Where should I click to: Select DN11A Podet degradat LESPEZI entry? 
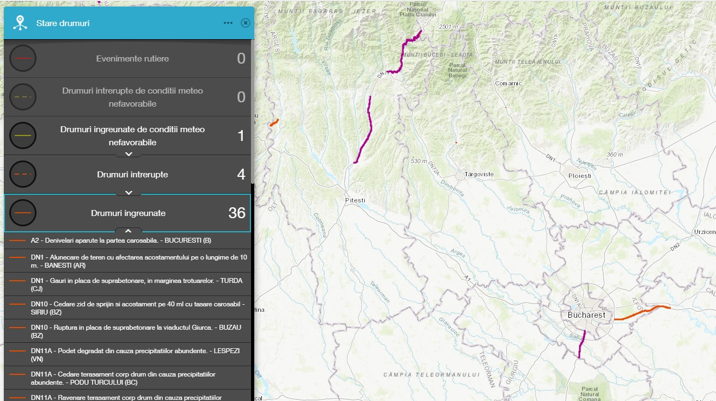pyautogui.click(x=135, y=355)
